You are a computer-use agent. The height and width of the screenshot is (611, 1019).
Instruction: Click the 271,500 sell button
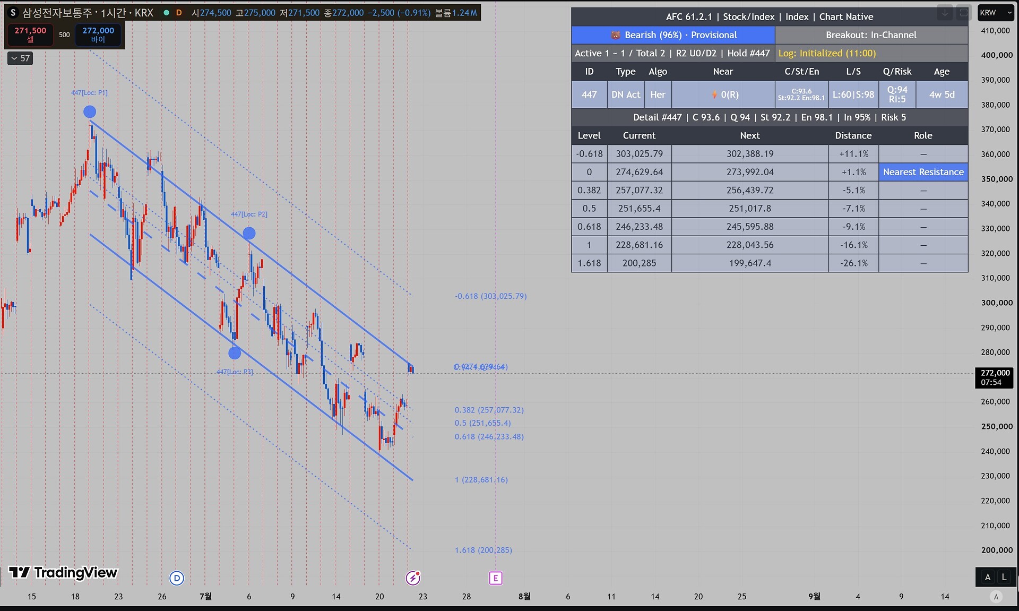click(30, 35)
